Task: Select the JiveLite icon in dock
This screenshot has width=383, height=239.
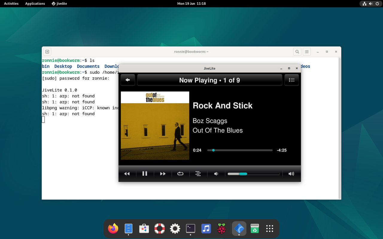Action: pyautogui.click(x=239, y=229)
